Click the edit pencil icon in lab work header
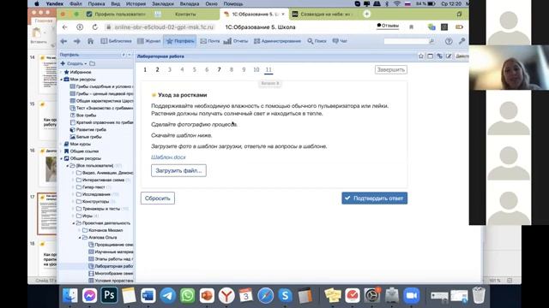The width and height of the screenshot is (549, 308). click(x=449, y=56)
